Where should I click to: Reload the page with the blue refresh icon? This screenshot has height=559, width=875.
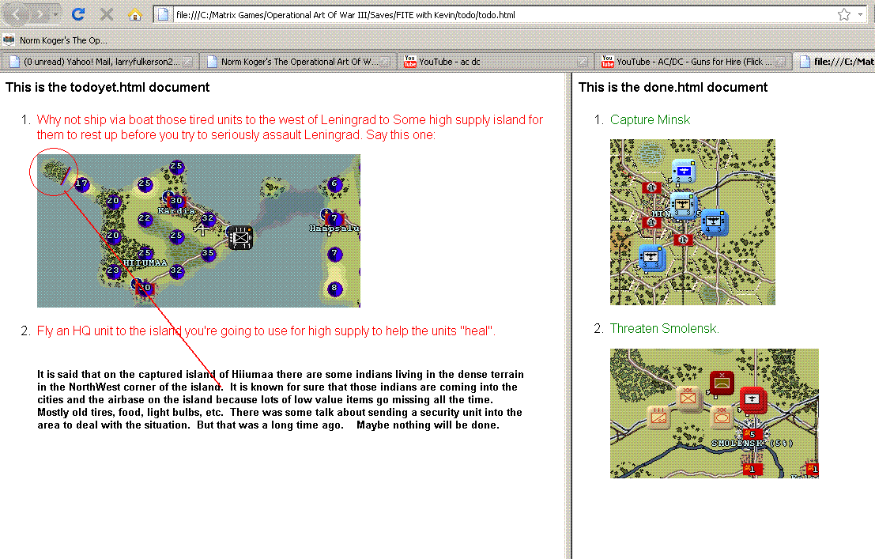[x=78, y=14]
